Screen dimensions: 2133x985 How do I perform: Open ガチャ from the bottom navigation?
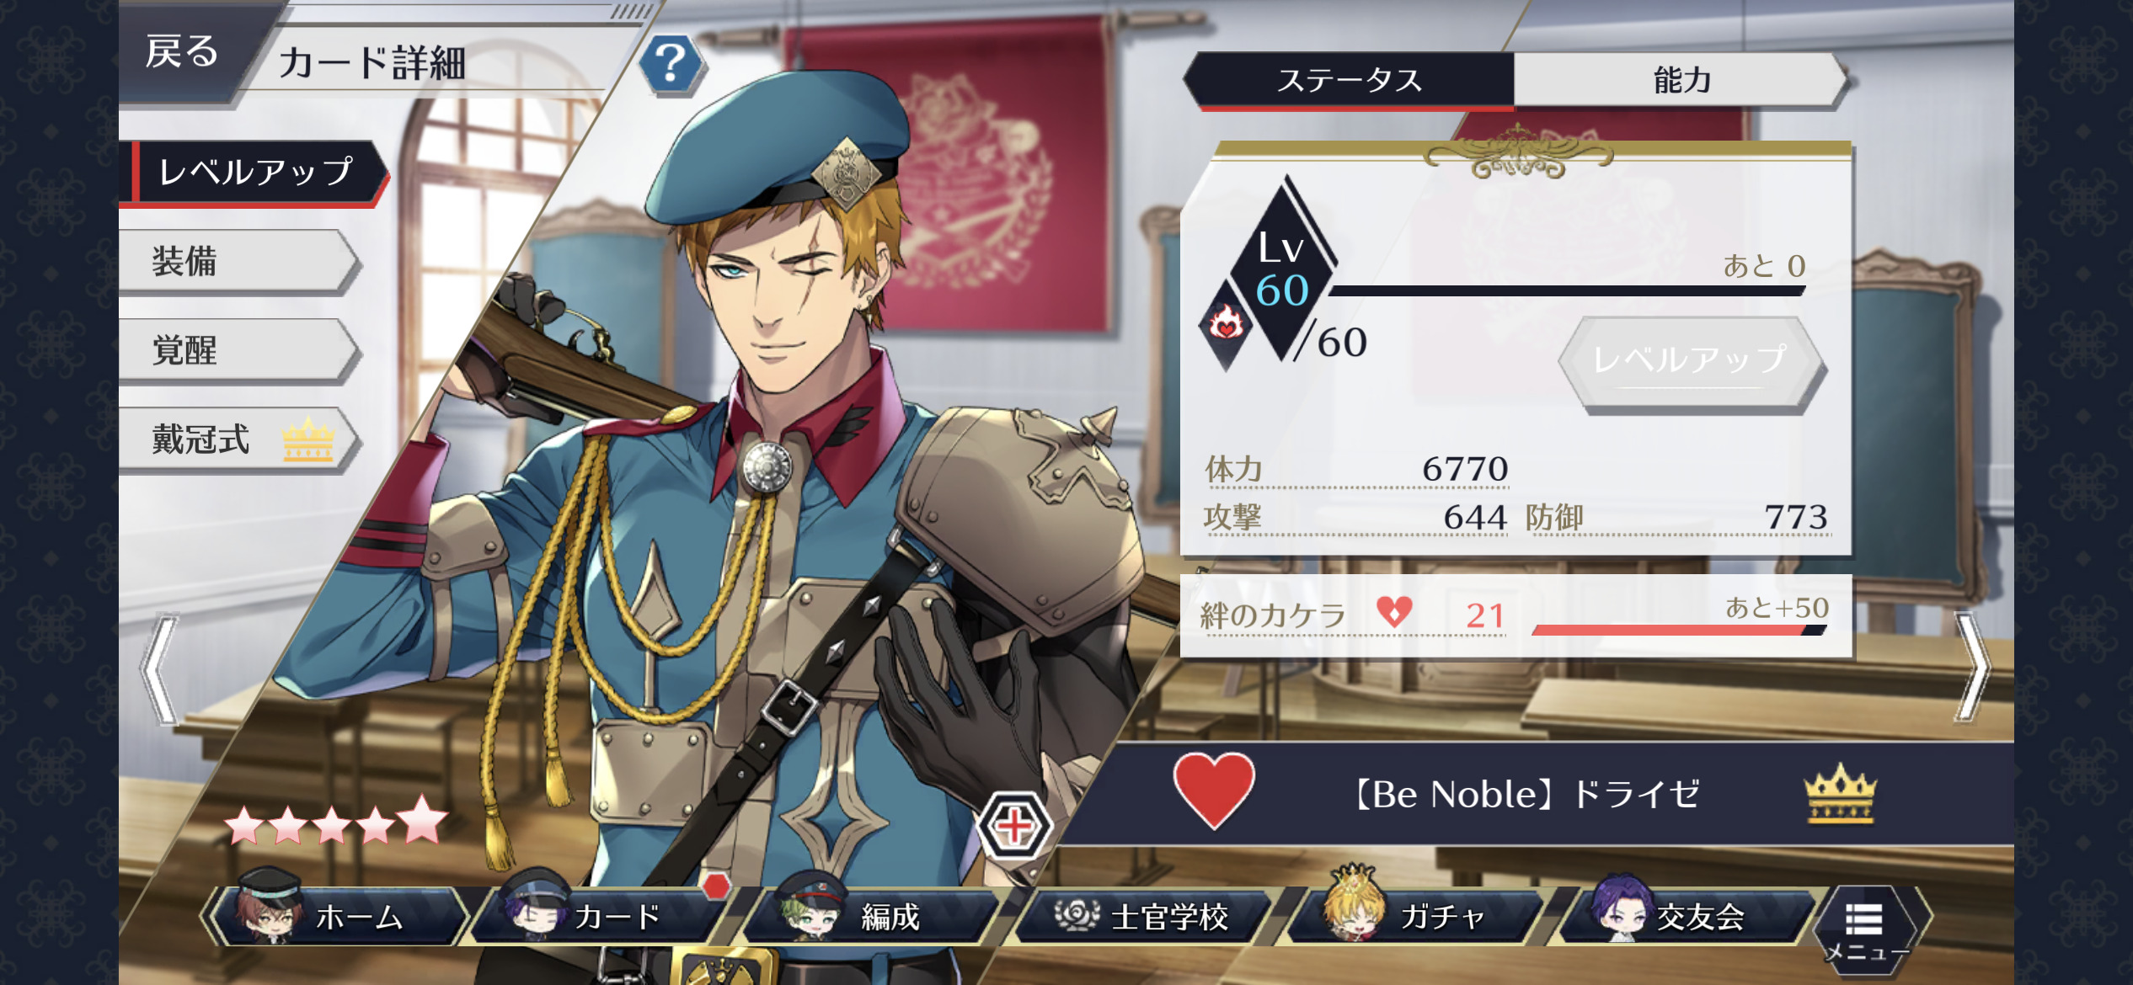[x=1415, y=915]
